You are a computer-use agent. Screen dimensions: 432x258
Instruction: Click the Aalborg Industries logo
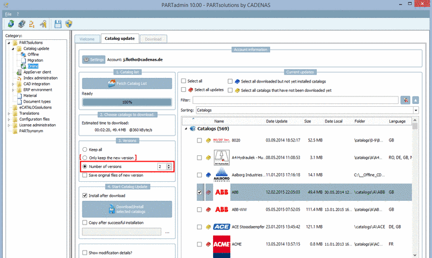tap(222, 175)
